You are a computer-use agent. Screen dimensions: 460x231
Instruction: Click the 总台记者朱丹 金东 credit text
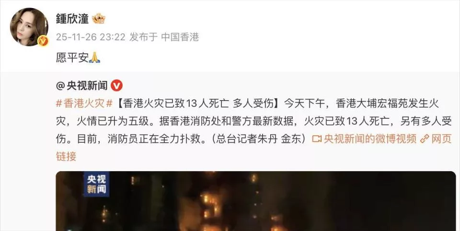pos(260,139)
